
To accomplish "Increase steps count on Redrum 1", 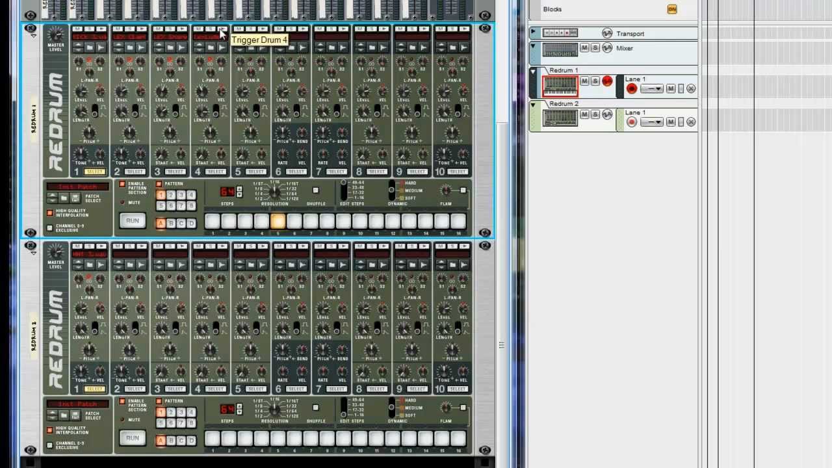I will [239, 188].
